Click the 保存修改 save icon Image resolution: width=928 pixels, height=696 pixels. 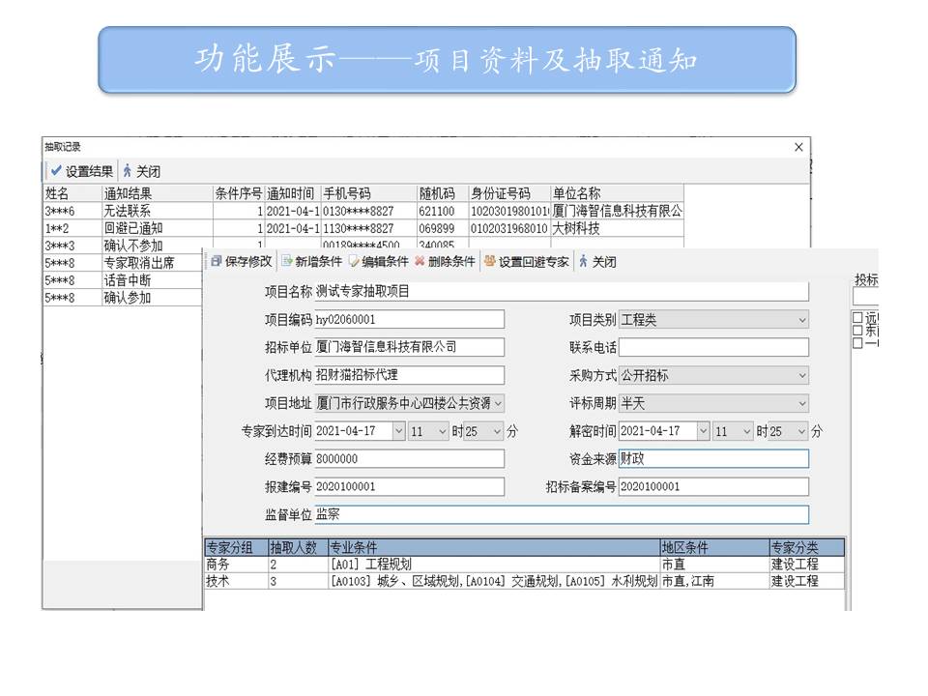click(x=216, y=261)
